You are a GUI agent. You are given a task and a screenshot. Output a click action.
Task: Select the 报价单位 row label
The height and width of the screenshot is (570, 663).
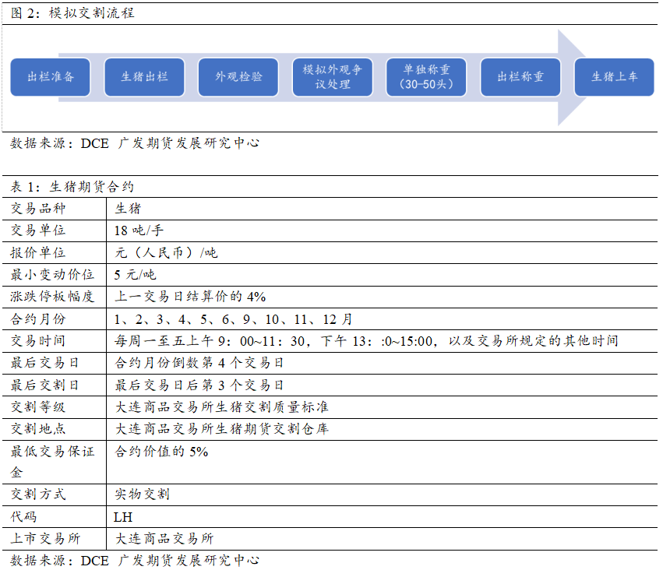(x=38, y=252)
